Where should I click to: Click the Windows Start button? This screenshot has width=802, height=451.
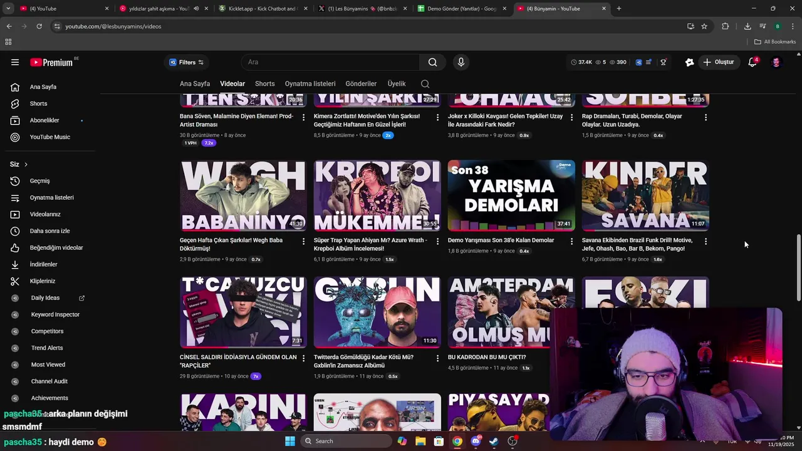coord(290,441)
